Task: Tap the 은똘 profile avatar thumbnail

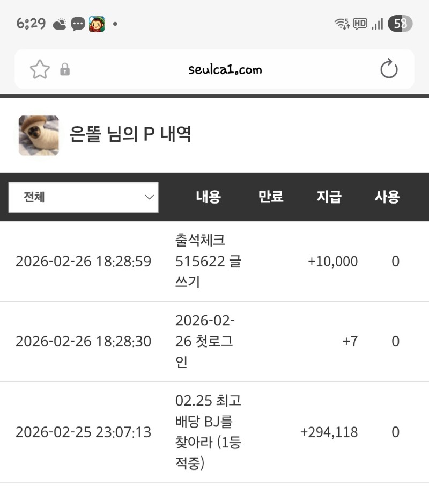Action: click(39, 135)
